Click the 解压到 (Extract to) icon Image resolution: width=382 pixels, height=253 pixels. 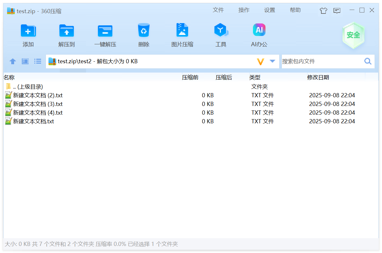66,31
